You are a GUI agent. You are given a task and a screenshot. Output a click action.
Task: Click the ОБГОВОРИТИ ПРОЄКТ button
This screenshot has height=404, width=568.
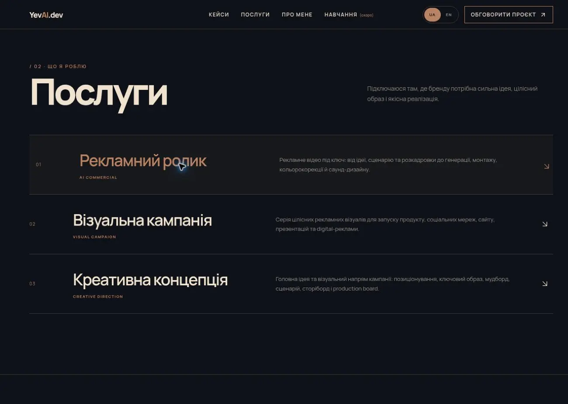509,15
